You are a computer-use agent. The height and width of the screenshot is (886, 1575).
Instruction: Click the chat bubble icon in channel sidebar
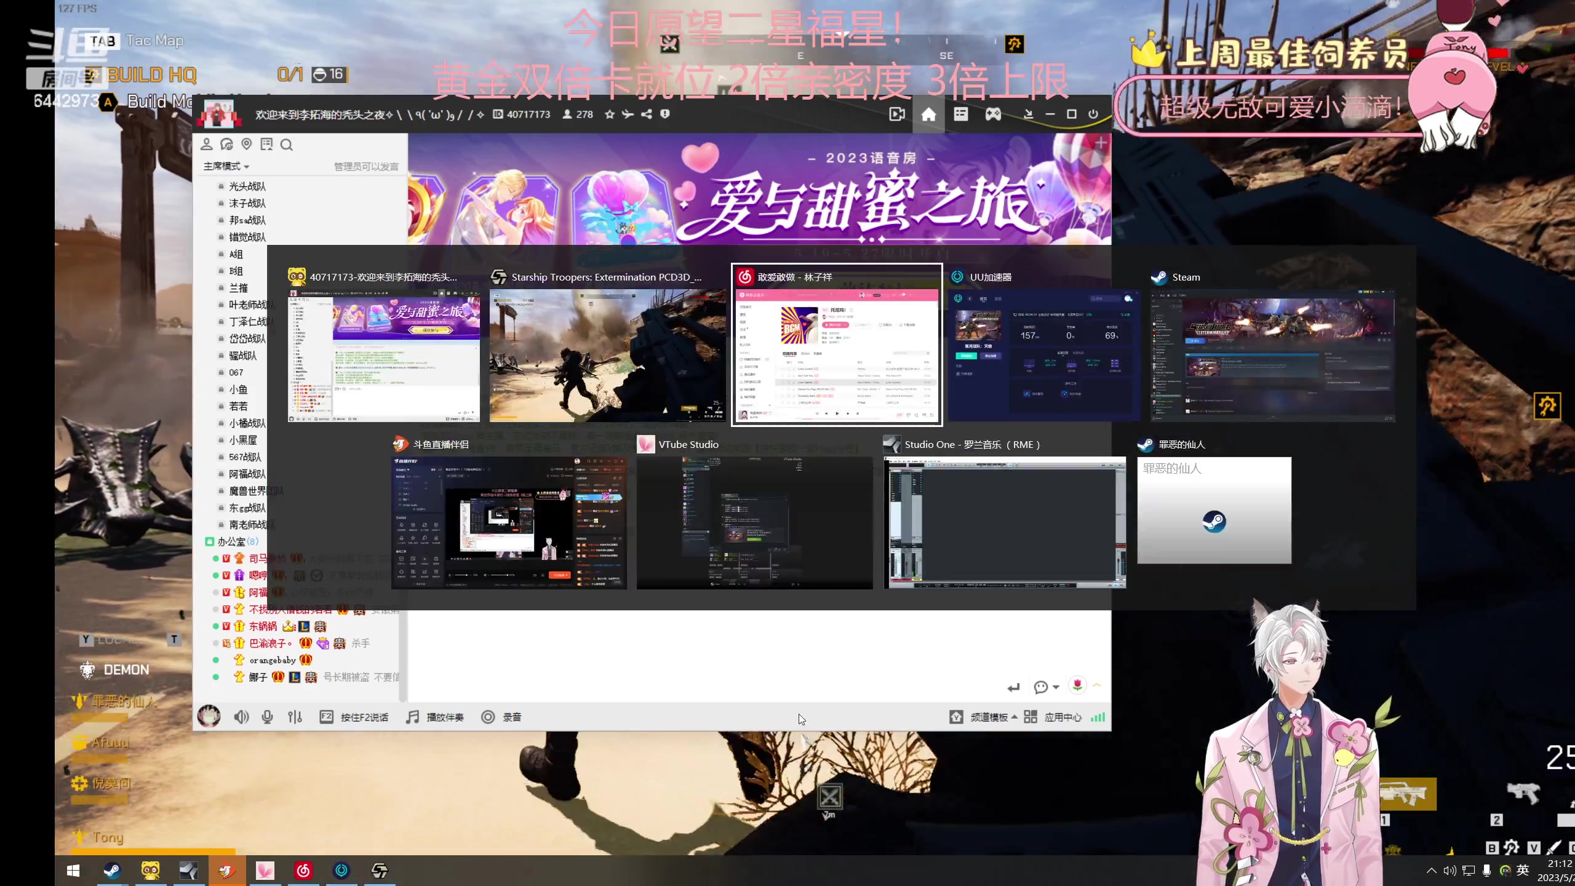(226, 145)
